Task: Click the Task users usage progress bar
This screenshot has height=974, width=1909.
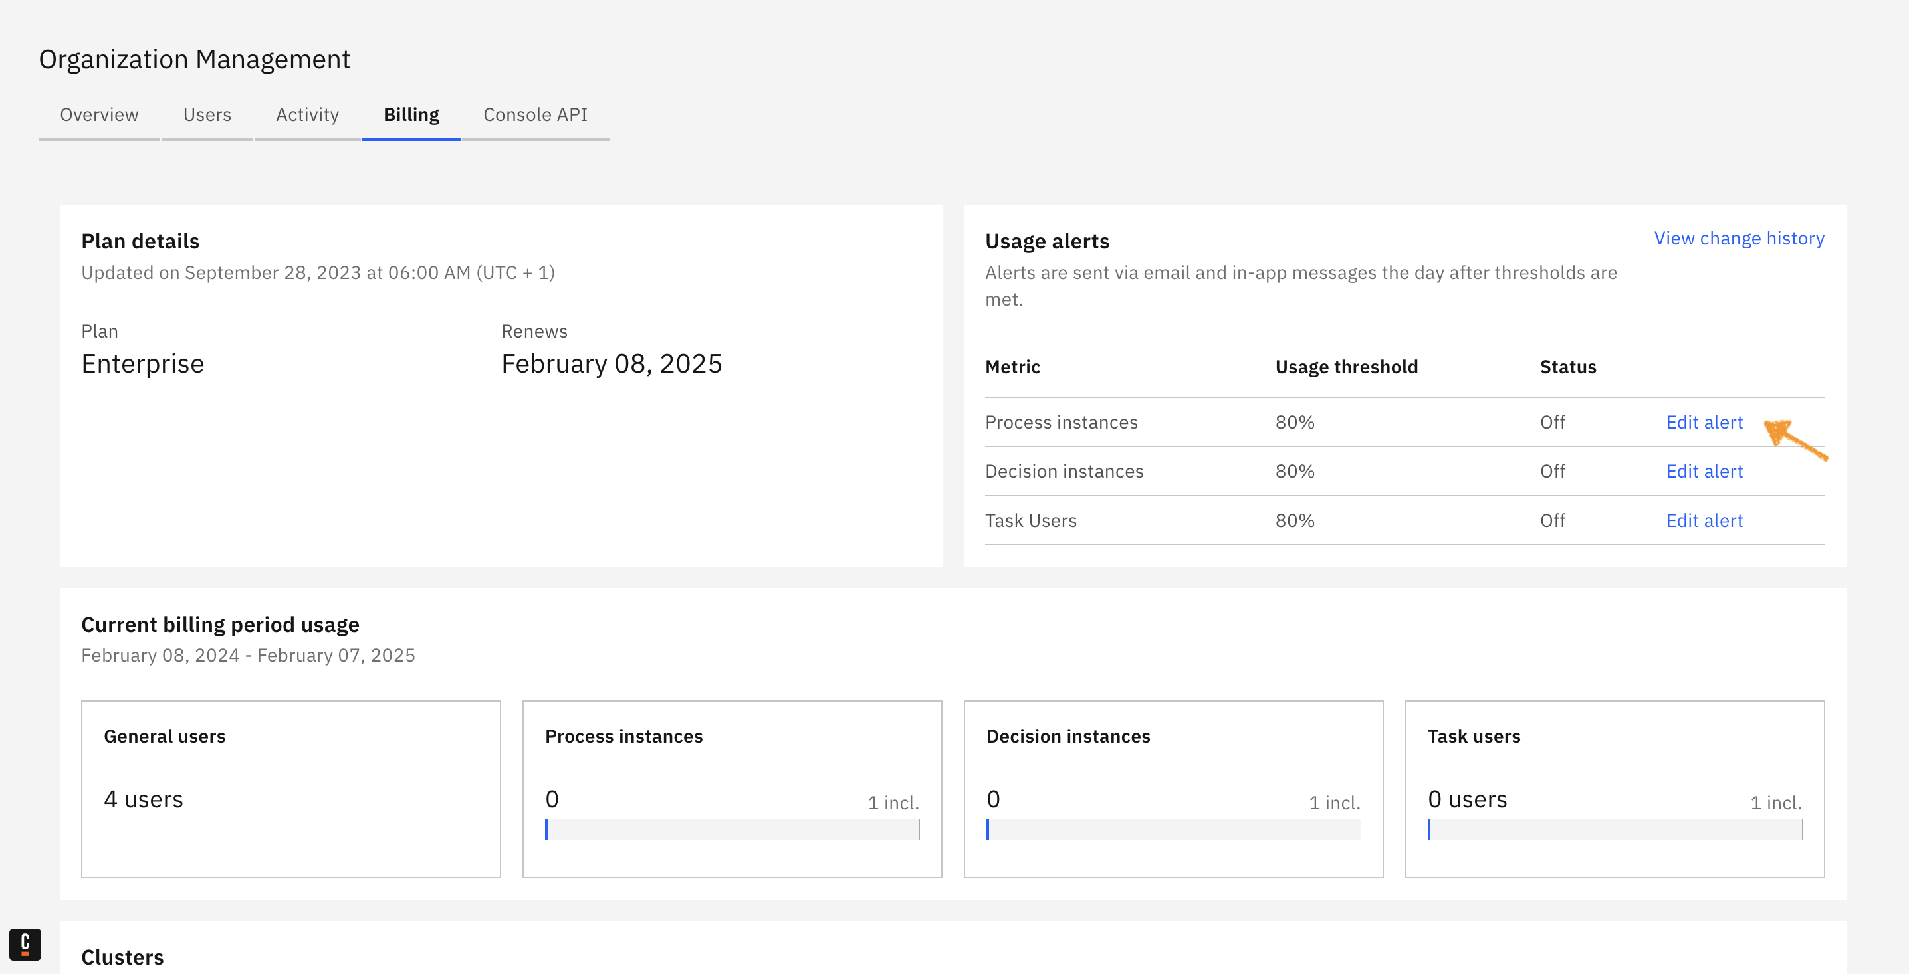Action: [1614, 828]
